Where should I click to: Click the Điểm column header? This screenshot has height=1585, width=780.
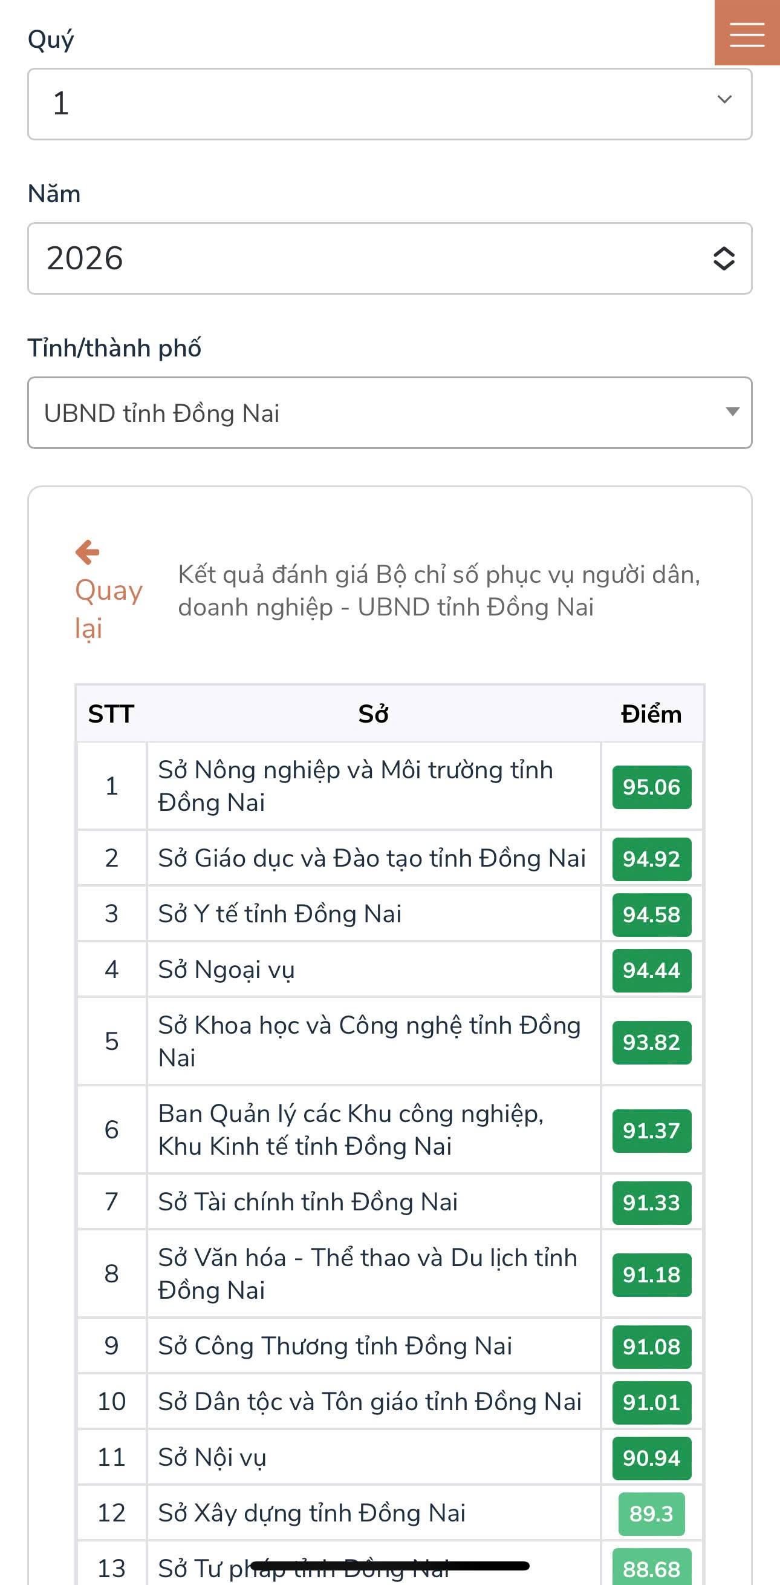point(651,714)
